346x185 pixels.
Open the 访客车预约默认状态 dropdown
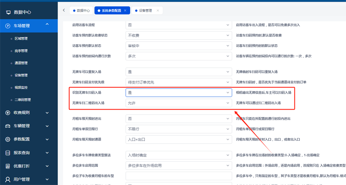click(179, 46)
